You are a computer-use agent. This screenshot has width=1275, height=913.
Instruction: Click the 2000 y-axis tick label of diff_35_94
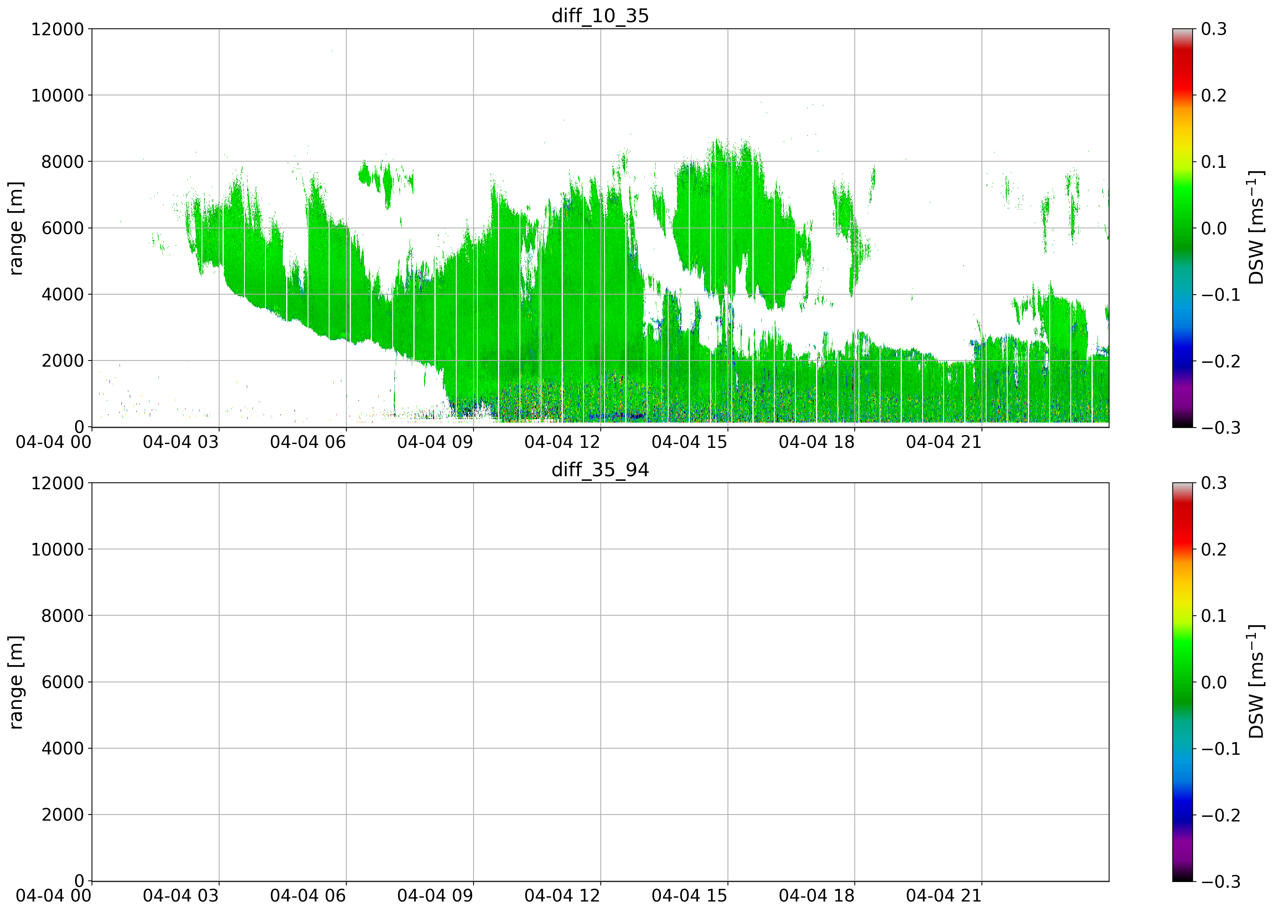click(62, 815)
